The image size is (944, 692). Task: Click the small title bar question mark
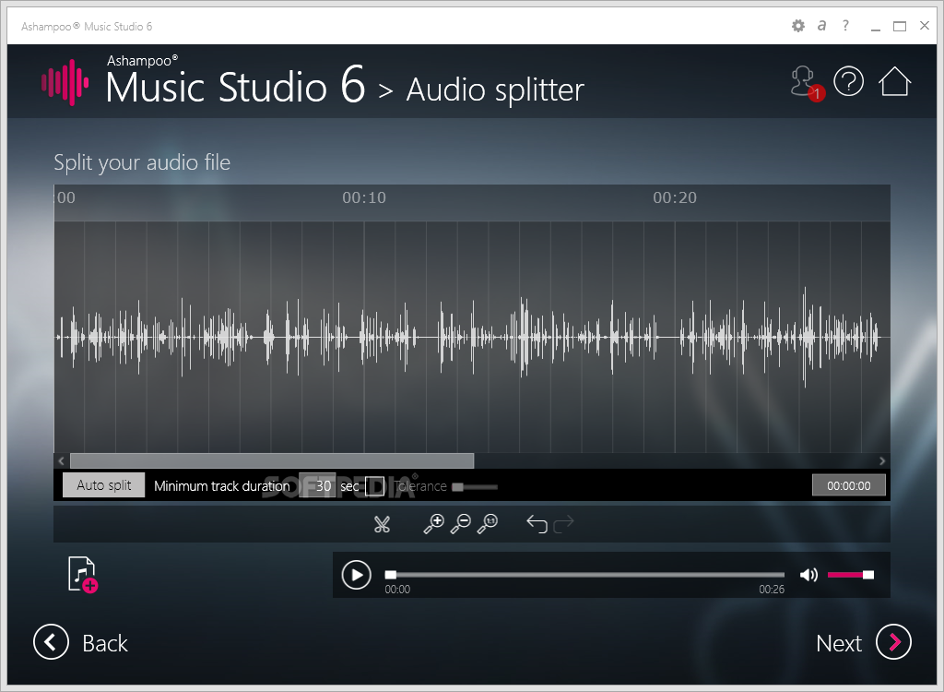click(846, 25)
